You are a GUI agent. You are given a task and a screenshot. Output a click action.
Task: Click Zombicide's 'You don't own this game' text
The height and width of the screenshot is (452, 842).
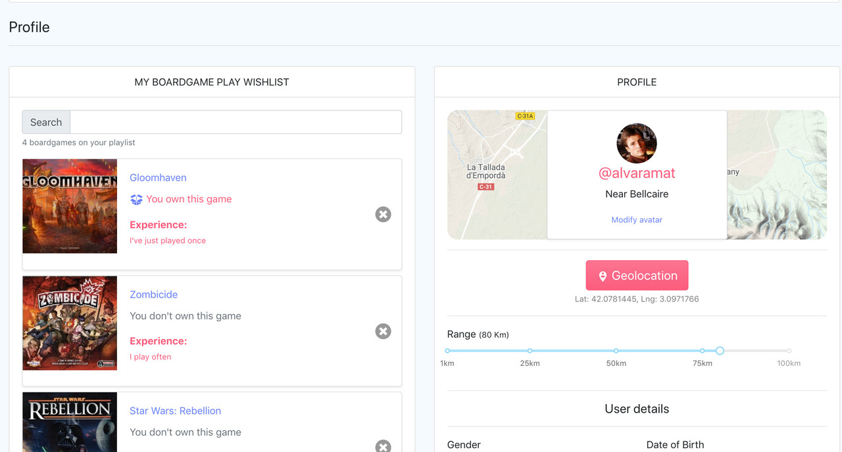186,316
